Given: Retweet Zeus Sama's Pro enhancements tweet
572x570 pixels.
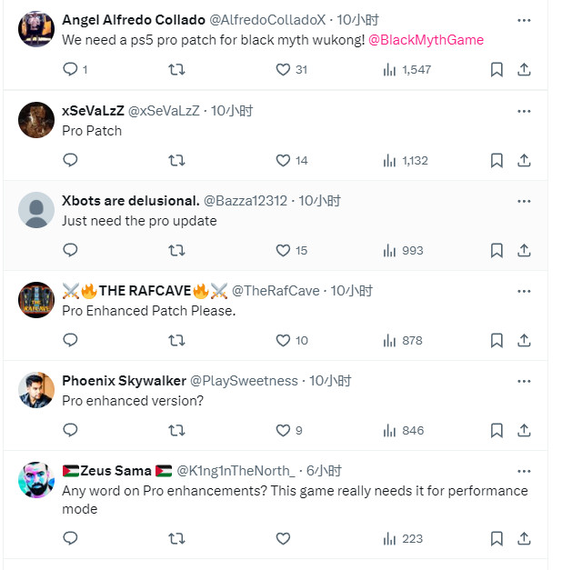Looking at the screenshot, I should (177, 538).
